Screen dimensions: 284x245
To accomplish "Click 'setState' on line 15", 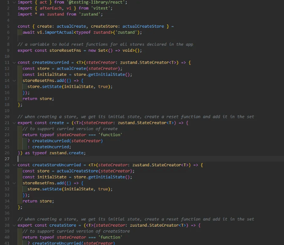I will pyautogui.click(x=52, y=86).
